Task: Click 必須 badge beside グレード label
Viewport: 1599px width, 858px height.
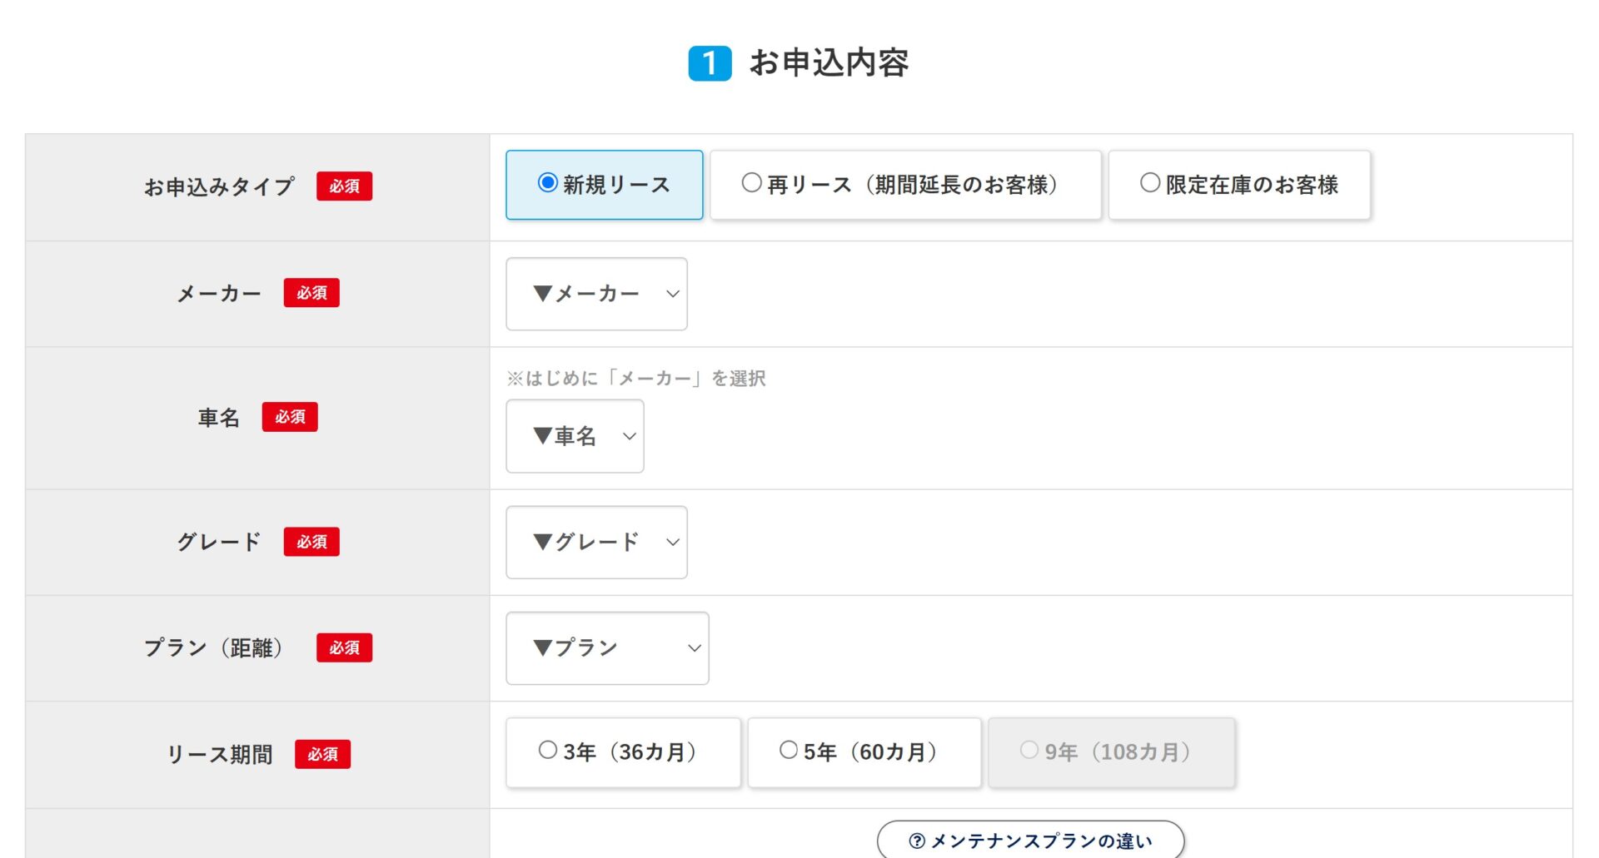Action: [311, 542]
